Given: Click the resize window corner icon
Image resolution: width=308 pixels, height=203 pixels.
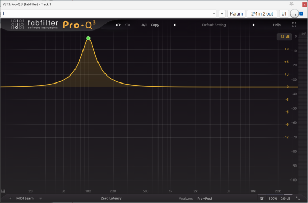Looking at the screenshot, I should 298,199.
